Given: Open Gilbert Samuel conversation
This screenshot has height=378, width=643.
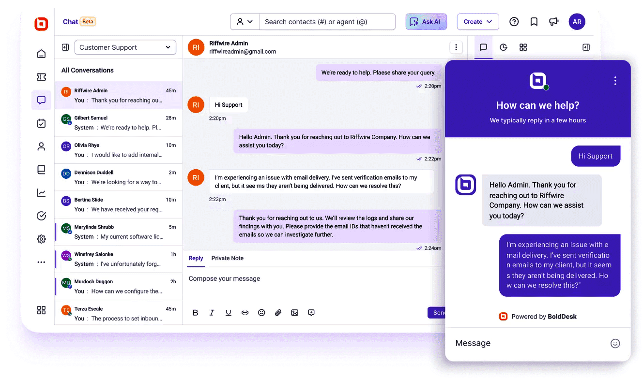Looking at the screenshot, I should (x=119, y=123).
